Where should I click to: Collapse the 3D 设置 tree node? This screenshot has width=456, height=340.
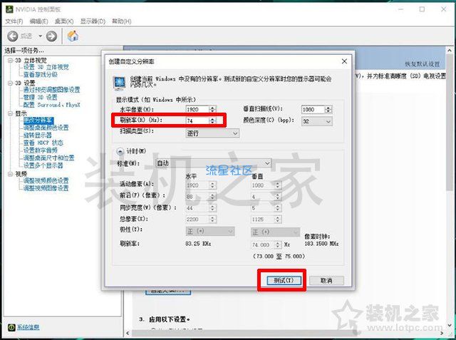(x=10, y=83)
